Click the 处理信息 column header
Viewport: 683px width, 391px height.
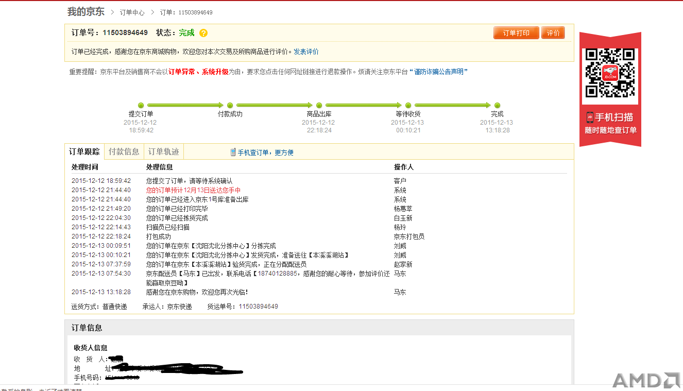[159, 167]
